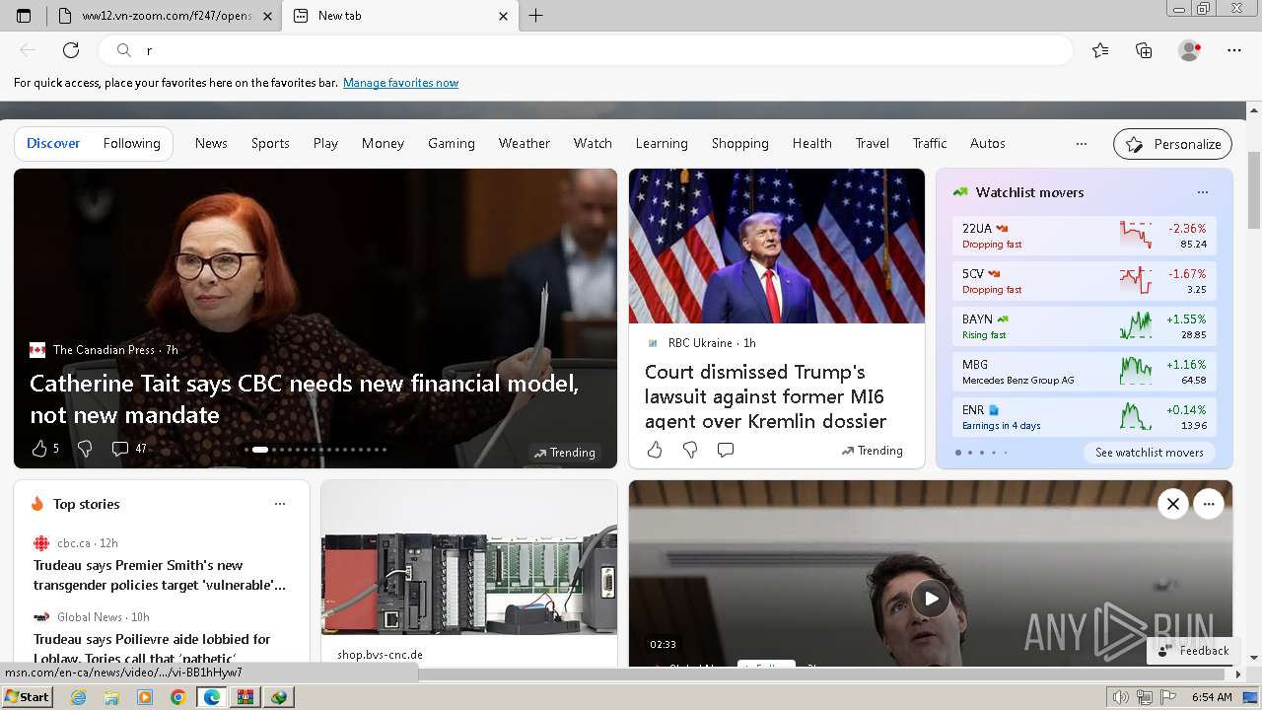Screen dimensions: 1262x710
Task: Click the Personalize button
Action: 1172,144
